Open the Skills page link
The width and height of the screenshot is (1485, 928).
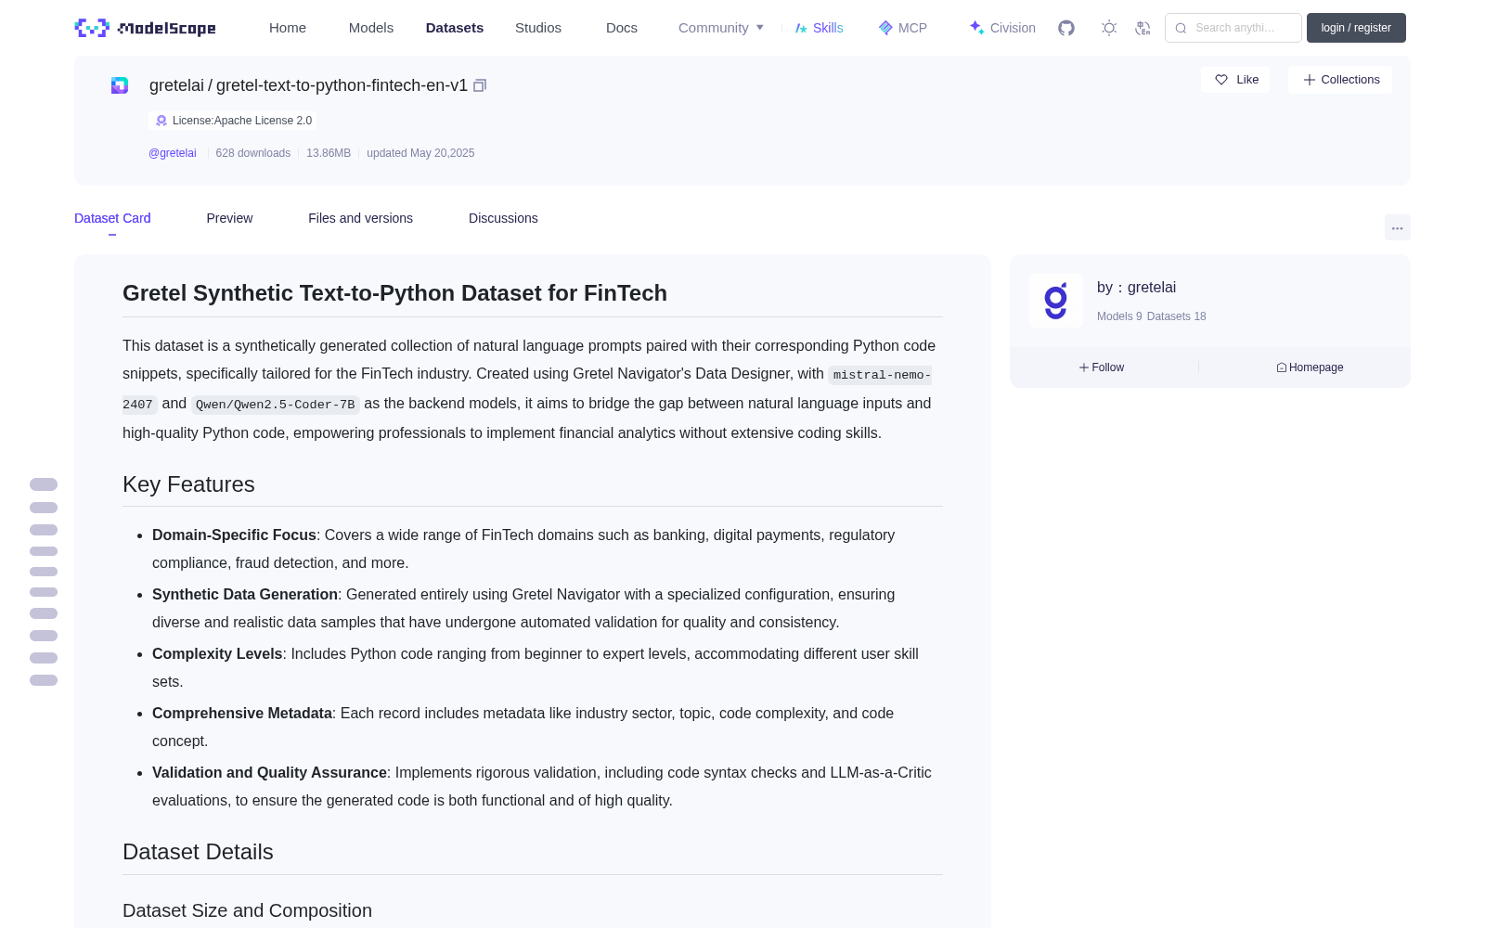coord(828,28)
